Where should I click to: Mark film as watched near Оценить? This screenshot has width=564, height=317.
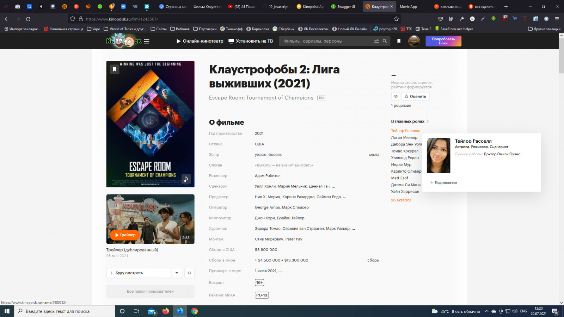pos(396,97)
